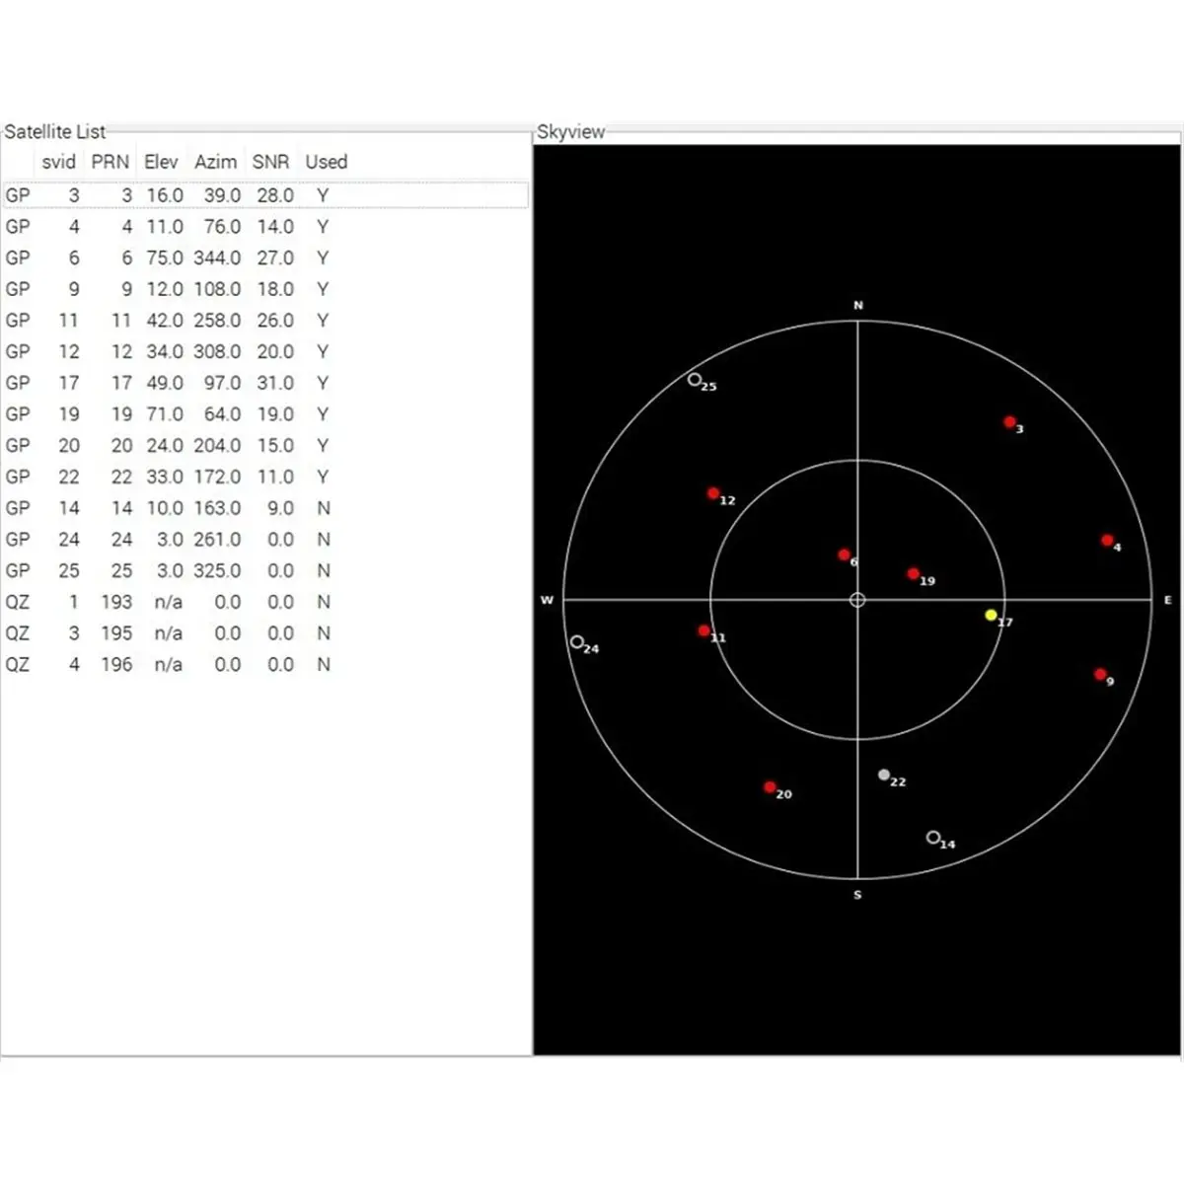Sort by Elev column header
The width and height of the screenshot is (1184, 1184).
pyautogui.click(x=161, y=162)
